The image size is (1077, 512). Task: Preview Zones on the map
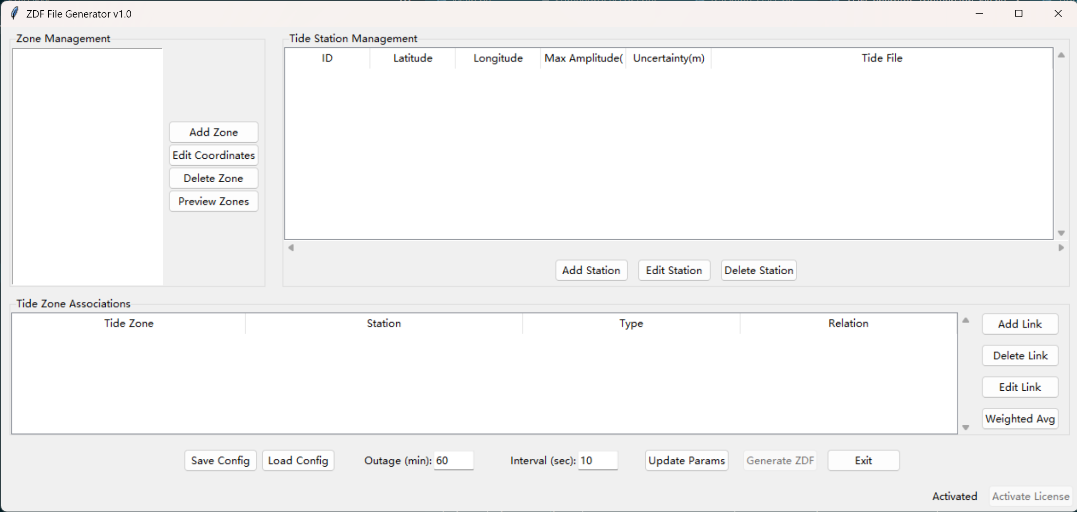[x=213, y=201]
